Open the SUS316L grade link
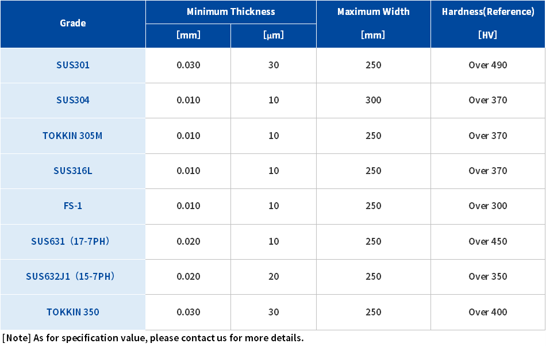 (x=73, y=171)
